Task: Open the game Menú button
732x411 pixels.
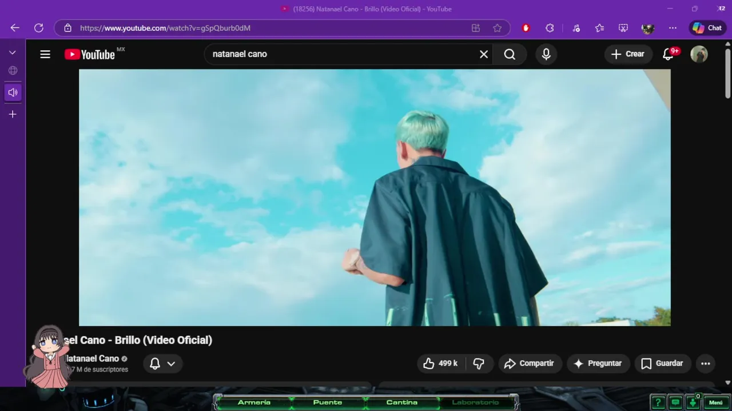Action: (716, 402)
